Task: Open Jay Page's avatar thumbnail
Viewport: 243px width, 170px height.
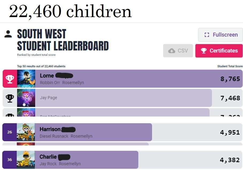Action: 26,98
